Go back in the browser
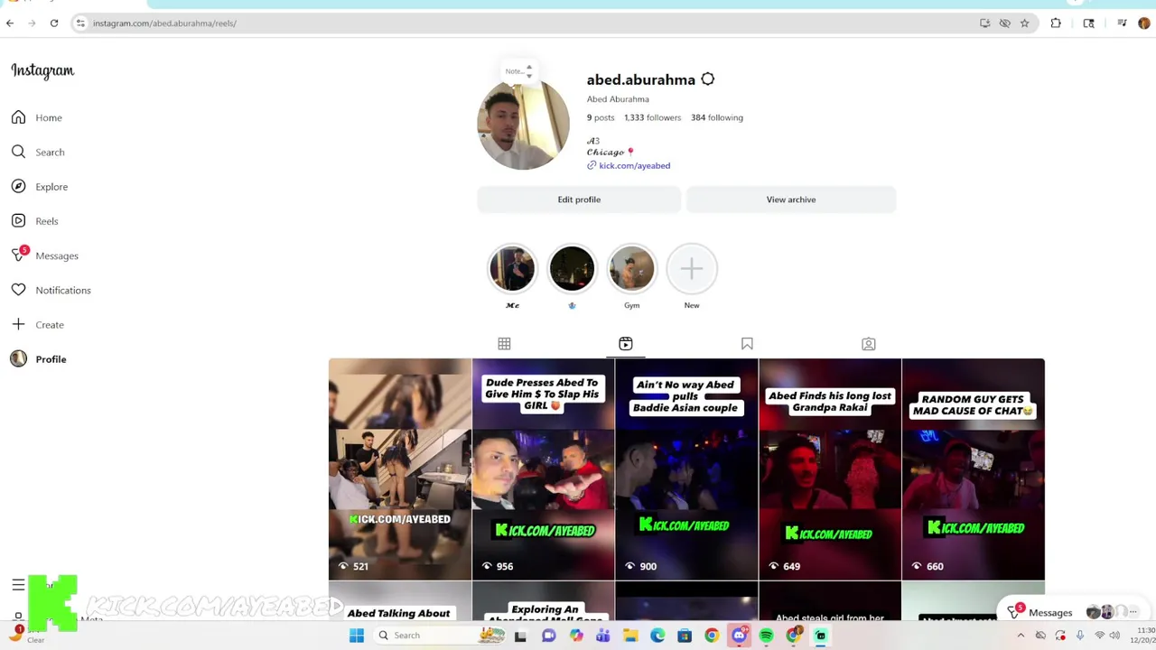Image resolution: width=1156 pixels, height=650 pixels. [x=10, y=23]
